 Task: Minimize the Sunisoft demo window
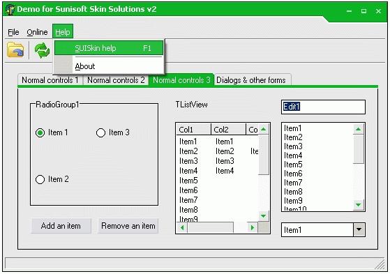[350, 11]
